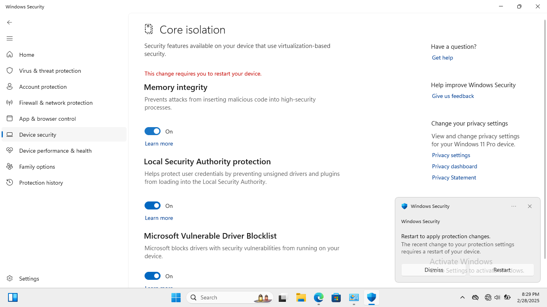
Task: Open the hamburger navigation menu
Action: click(x=10, y=38)
